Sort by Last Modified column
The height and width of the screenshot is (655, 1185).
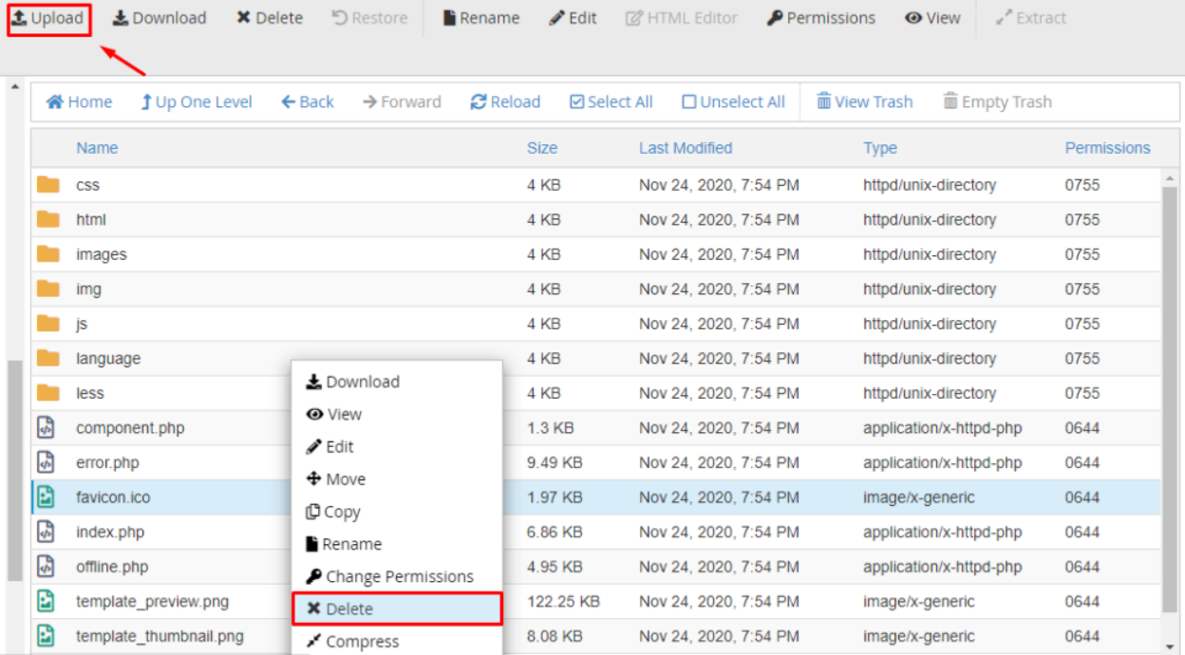click(685, 148)
